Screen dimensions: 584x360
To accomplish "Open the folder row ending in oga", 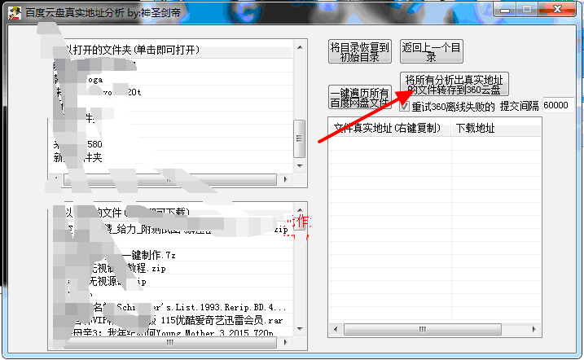I will (170, 79).
